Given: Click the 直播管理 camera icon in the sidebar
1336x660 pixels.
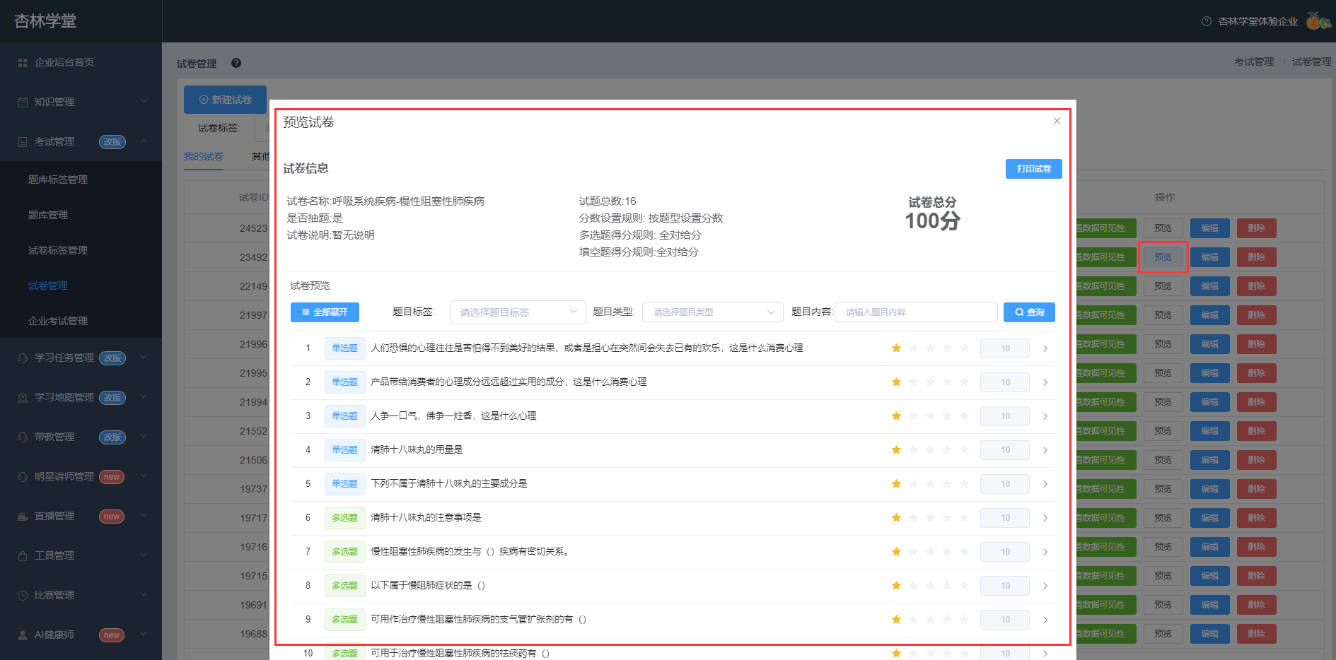Looking at the screenshot, I should pyautogui.click(x=23, y=517).
